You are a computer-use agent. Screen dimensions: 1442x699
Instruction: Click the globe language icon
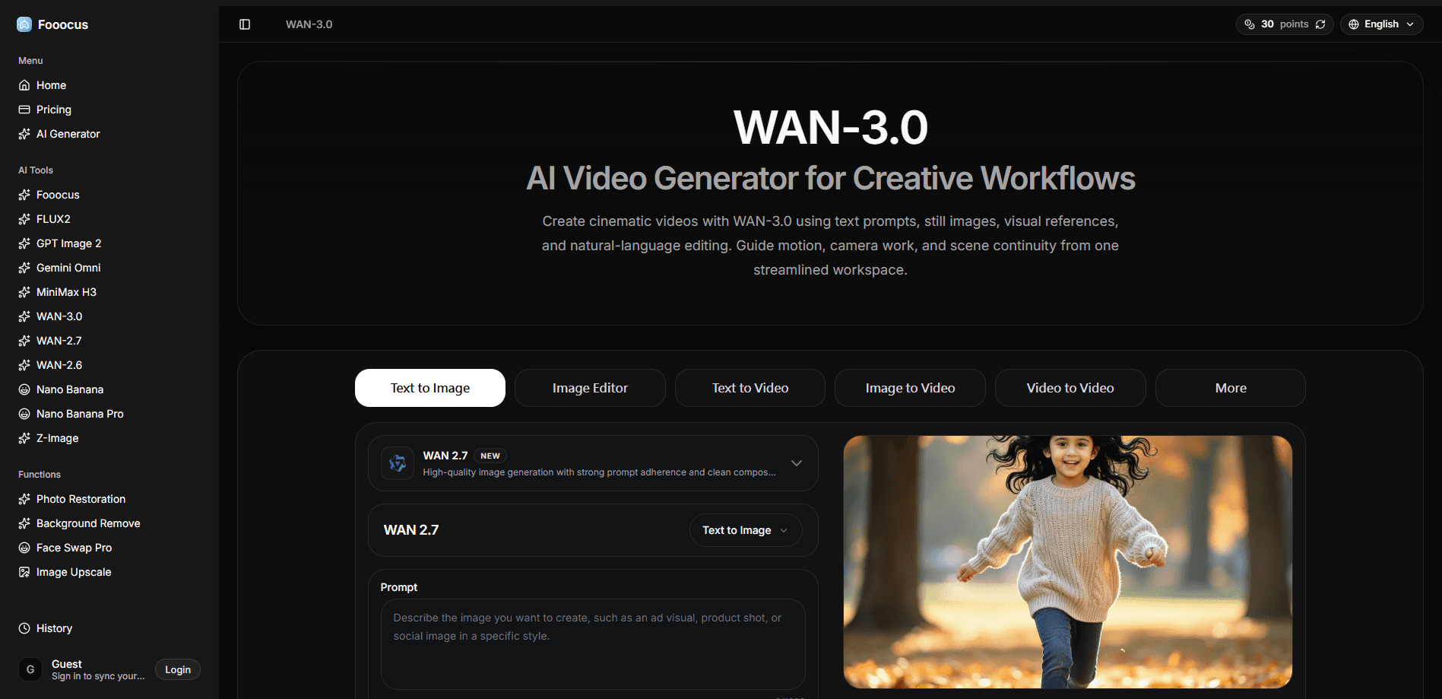1354,24
